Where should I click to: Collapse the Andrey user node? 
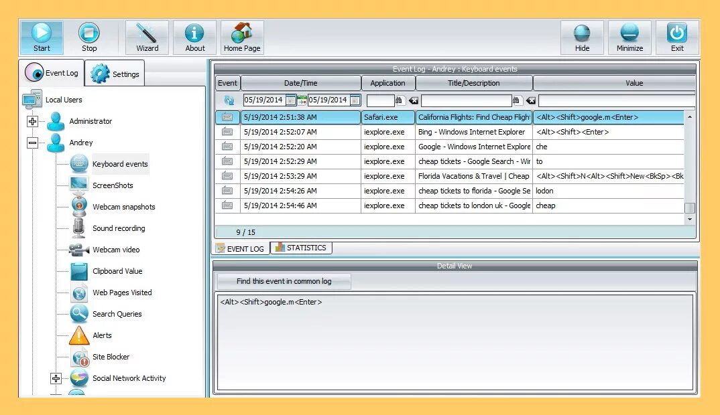tap(32, 143)
